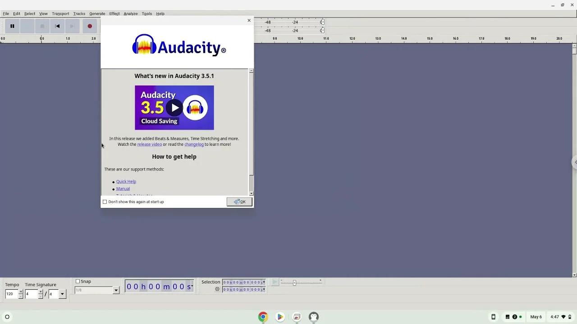The width and height of the screenshot is (577, 324).
Task: Open the Transport menu
Action: (x=60, y=13)
